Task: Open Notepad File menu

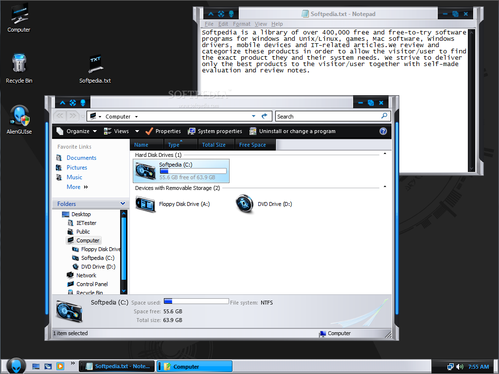Action: coord(209,24)
